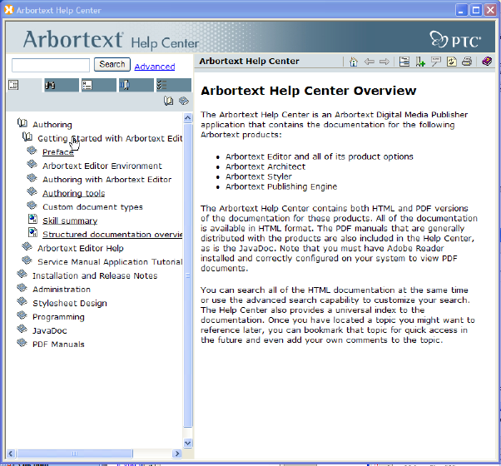Viewport: 501px width, 466px height.
Task: Click 'Arbortext Architect' bullet text
Action: click(265, 166)
